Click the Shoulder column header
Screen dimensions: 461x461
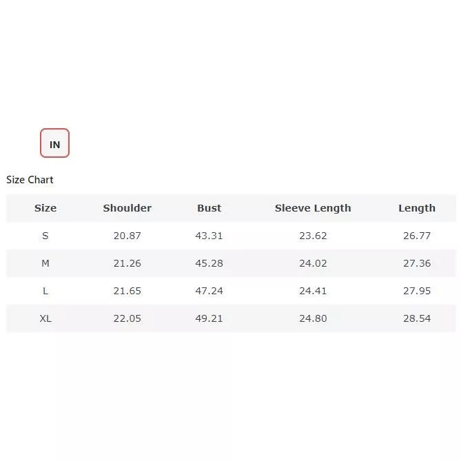point(127,208)
